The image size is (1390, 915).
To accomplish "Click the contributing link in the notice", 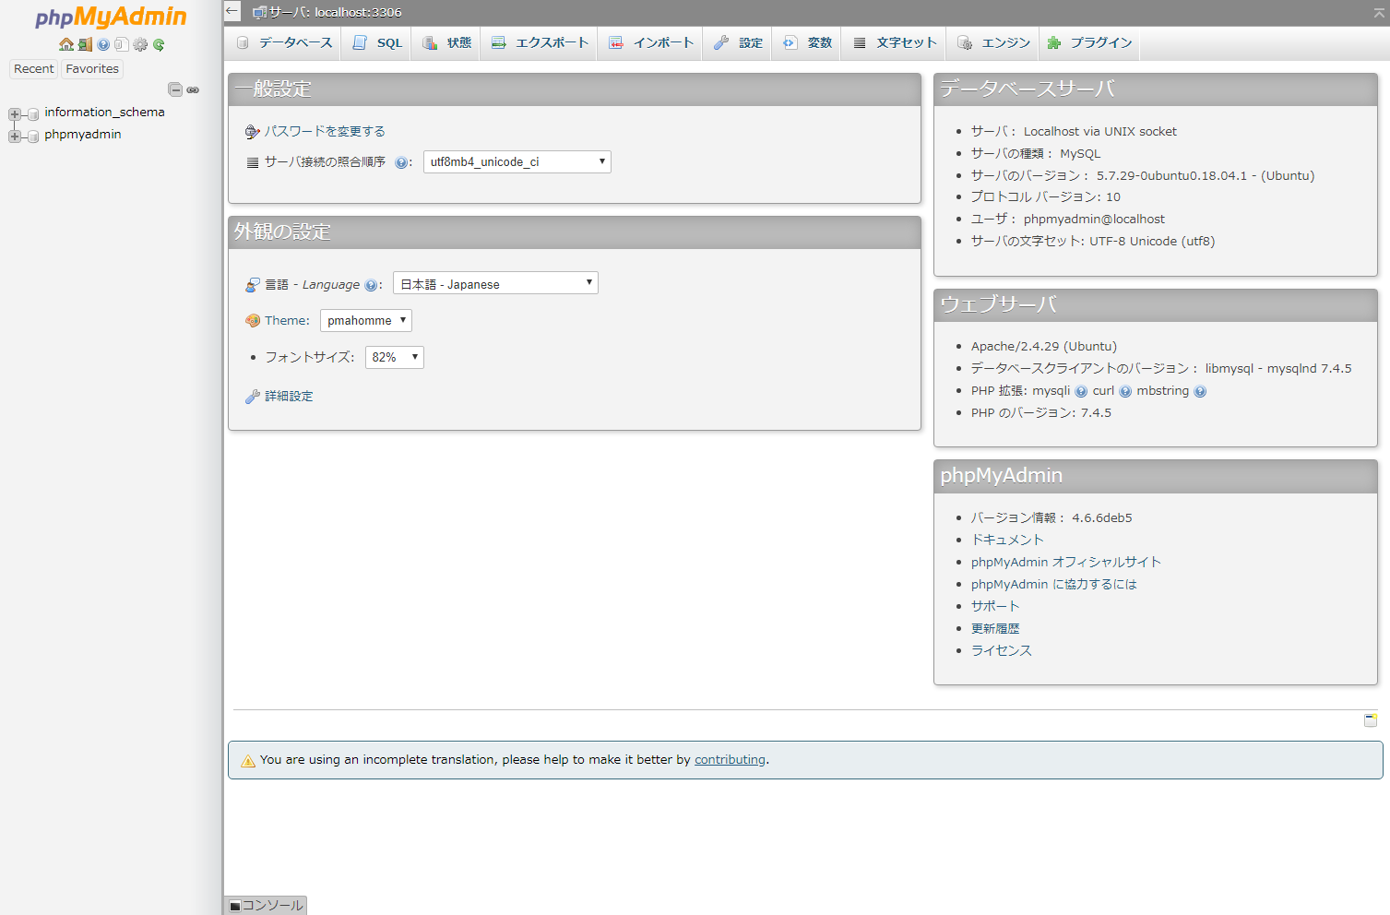I will pos(730,760).
